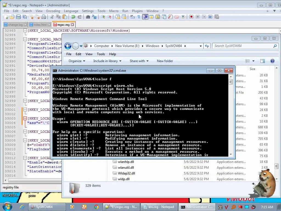Viewport: 281px width, 211px height.
Task: Open the Include in library dropdown
Action: pos(107,61)
